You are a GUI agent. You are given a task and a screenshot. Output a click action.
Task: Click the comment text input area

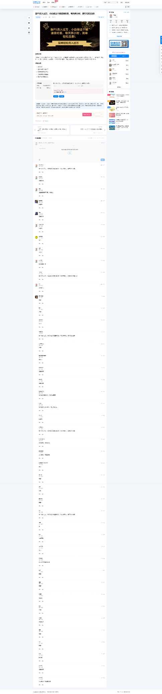70,151
